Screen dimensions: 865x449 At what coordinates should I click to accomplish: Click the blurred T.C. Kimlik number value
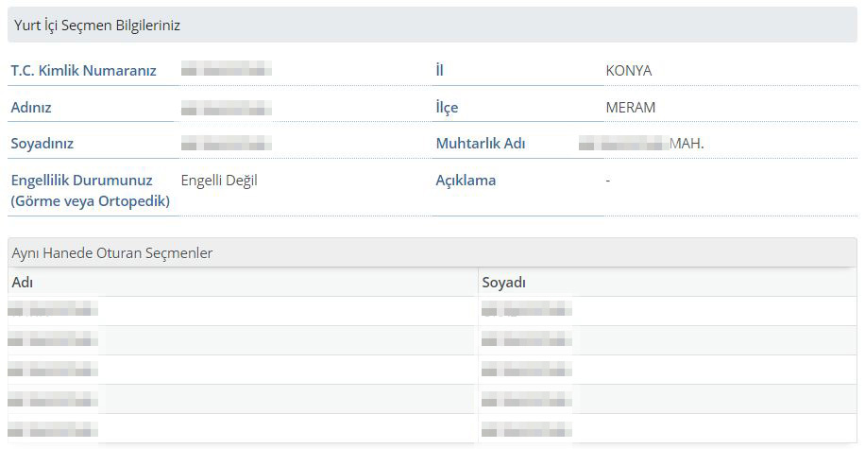pyautogui.click(x=227, y=71)
